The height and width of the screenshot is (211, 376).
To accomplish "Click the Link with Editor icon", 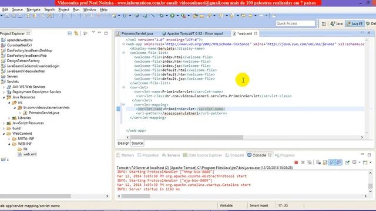I will pyautogui.click(x=76, y=33).
